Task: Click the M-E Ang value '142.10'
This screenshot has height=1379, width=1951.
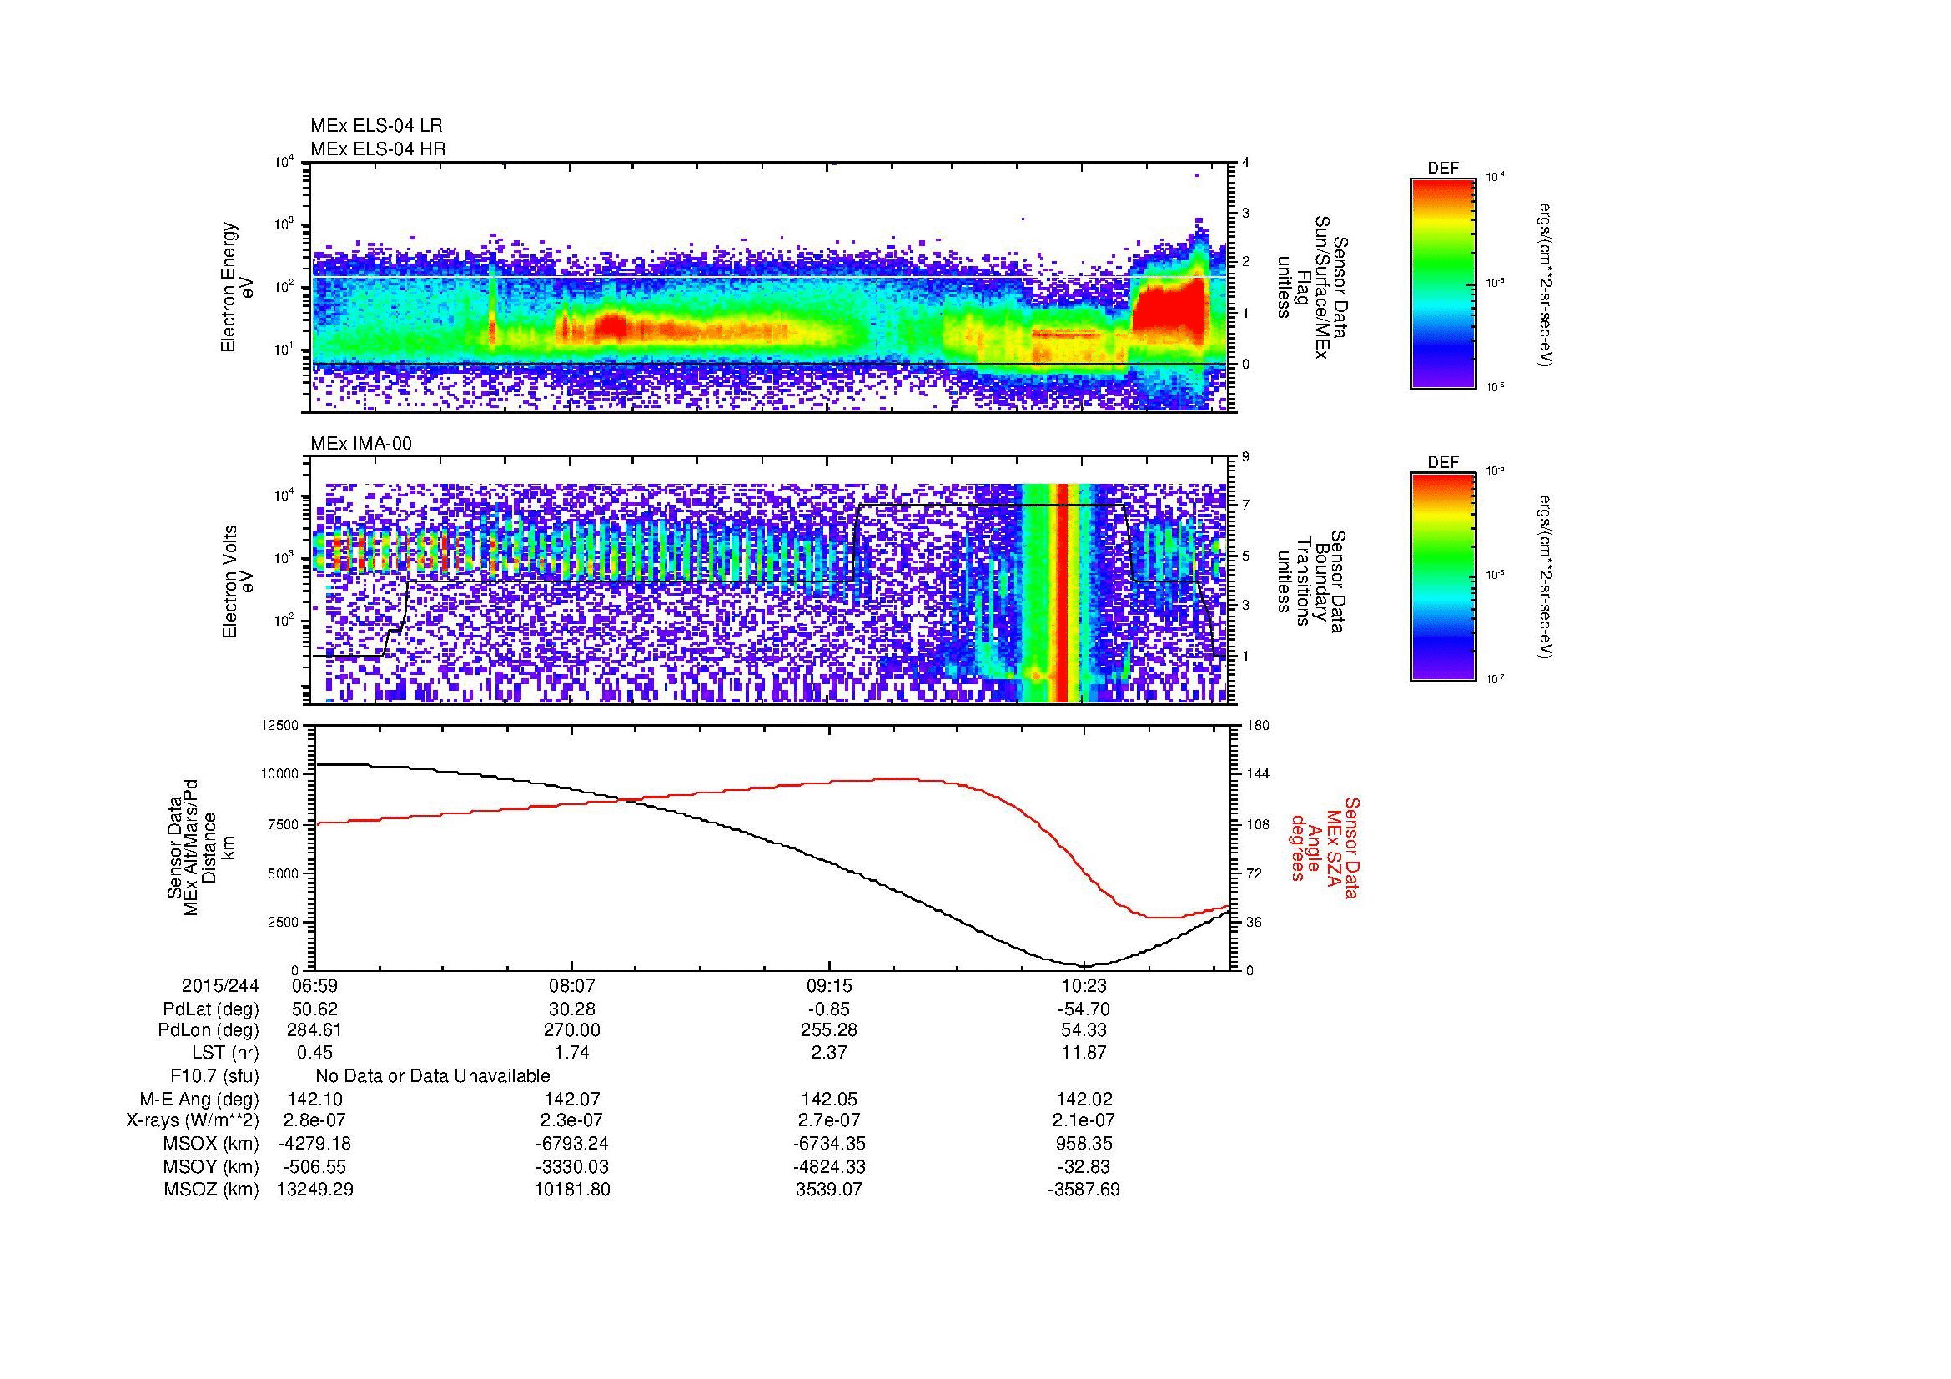Action: click(x=314, y=1100)
